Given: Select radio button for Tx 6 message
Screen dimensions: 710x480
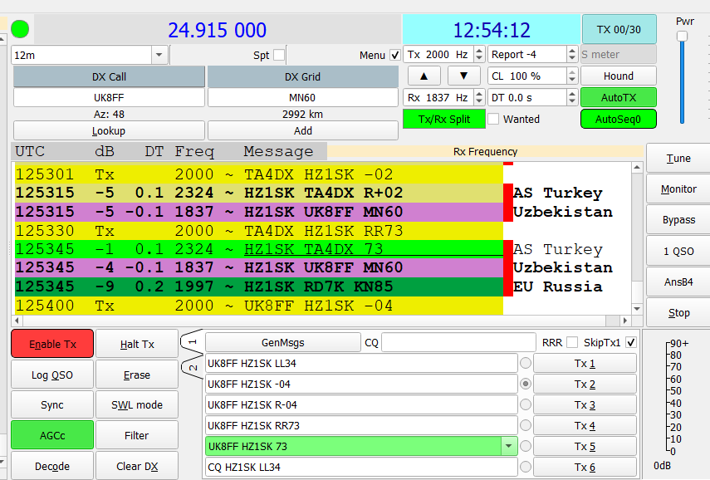Looking at the screenshot, I should tap(526, 467).
